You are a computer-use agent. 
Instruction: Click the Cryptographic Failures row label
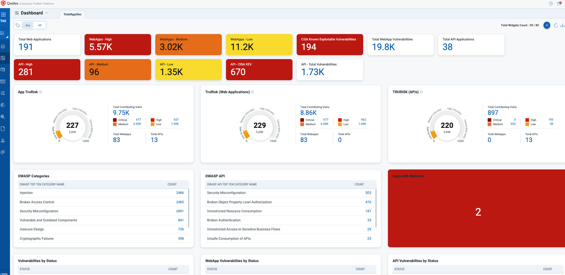(37, 239)
